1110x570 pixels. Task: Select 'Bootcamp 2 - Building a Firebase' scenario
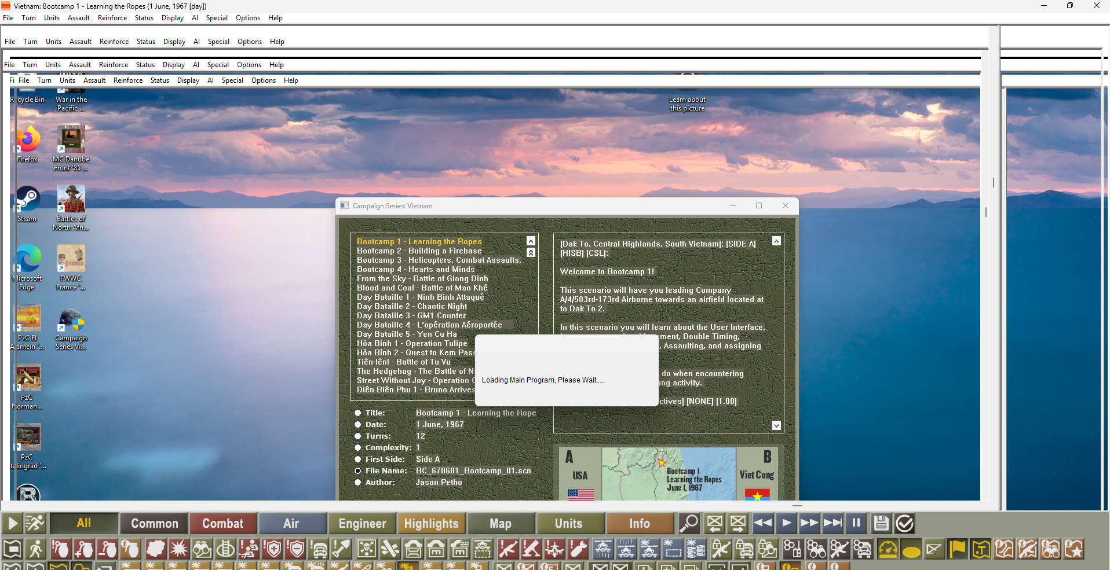pos(419,251)
